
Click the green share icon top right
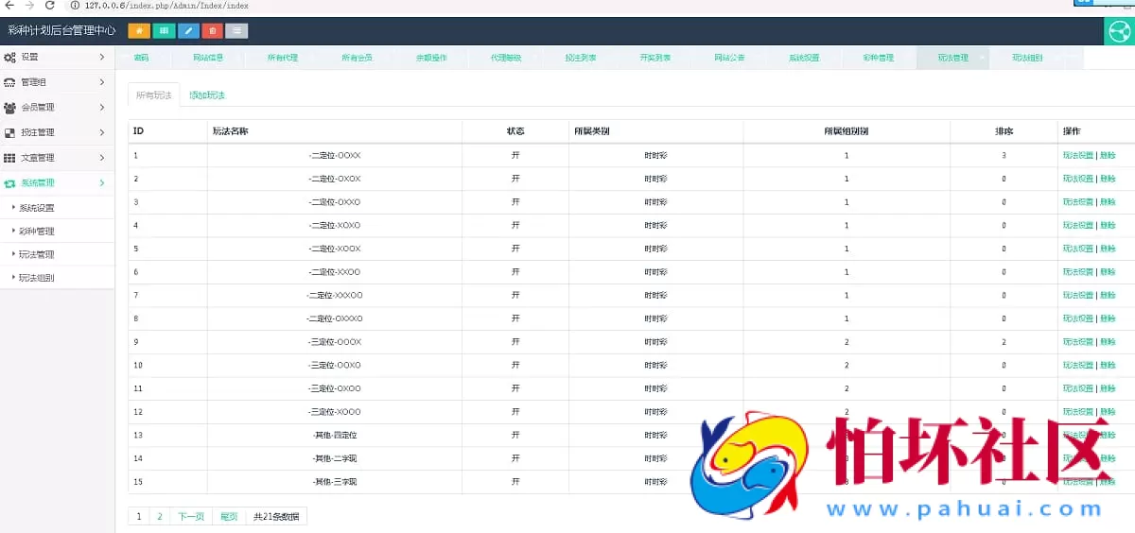[1120, 31]
